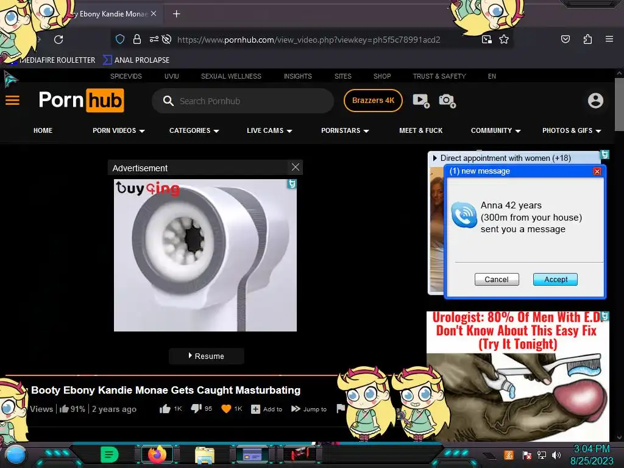The image size is (624, 468).
Task: Expand the Photos & Gifs dropdown
Action: [598, 131]
